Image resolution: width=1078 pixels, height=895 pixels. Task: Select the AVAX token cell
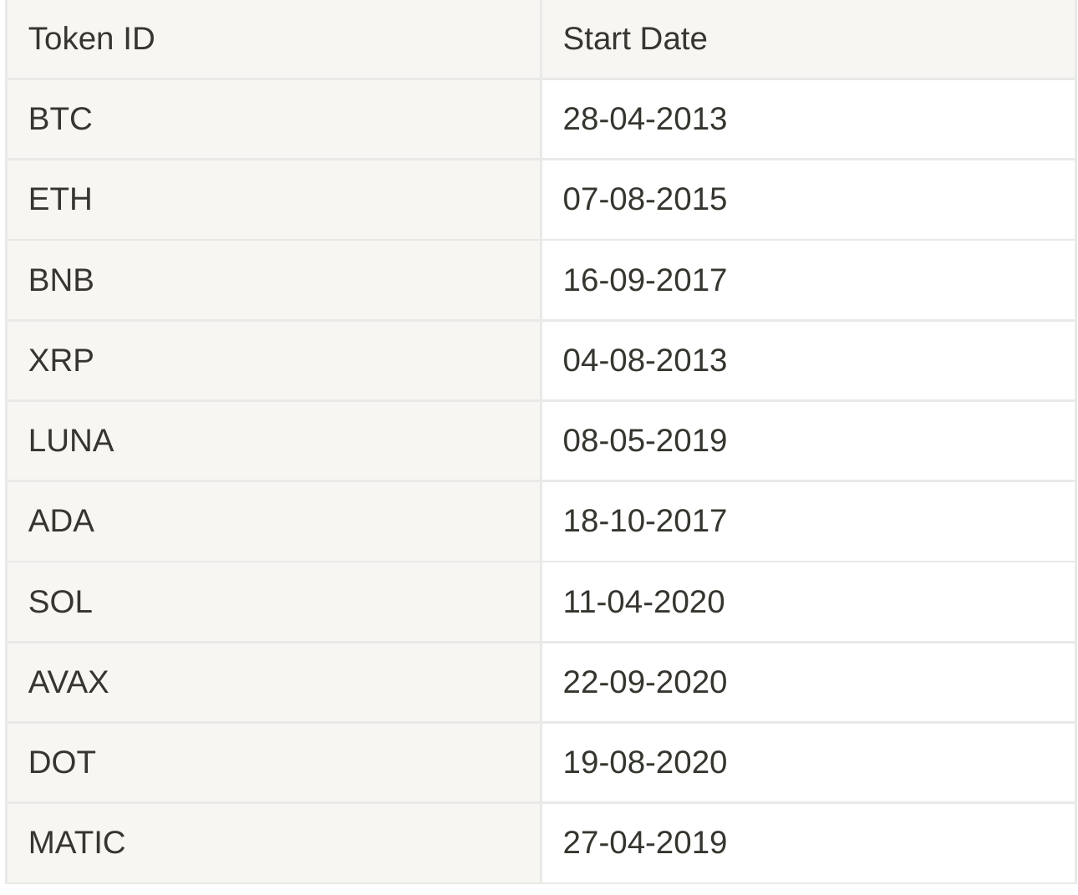pos(273,682)
